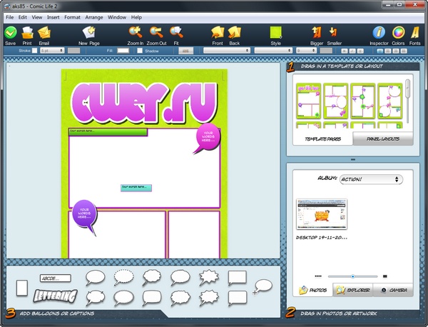Bring the selection to Front
This screenshot has height=327, width=428.
click(x=218, y=32)
